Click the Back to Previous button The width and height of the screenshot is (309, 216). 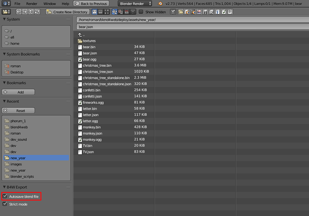(x=91, y=3)
